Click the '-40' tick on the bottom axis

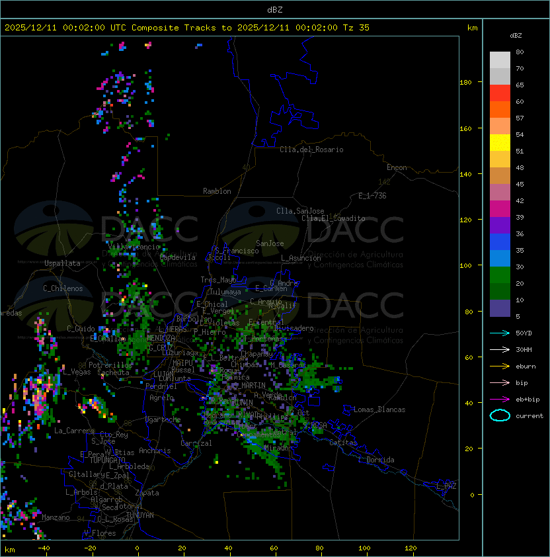tap(44, 548)
